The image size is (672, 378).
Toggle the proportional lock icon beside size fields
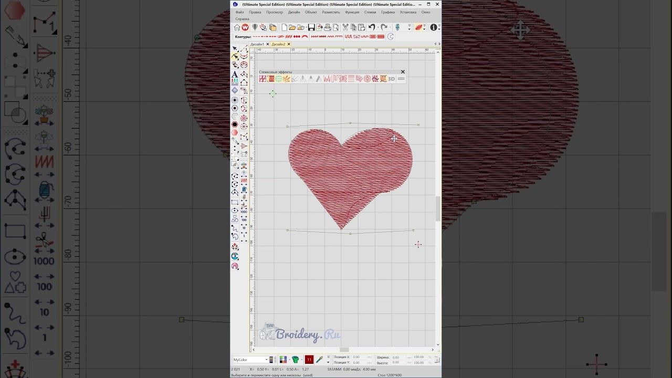(x=437, y=360)
